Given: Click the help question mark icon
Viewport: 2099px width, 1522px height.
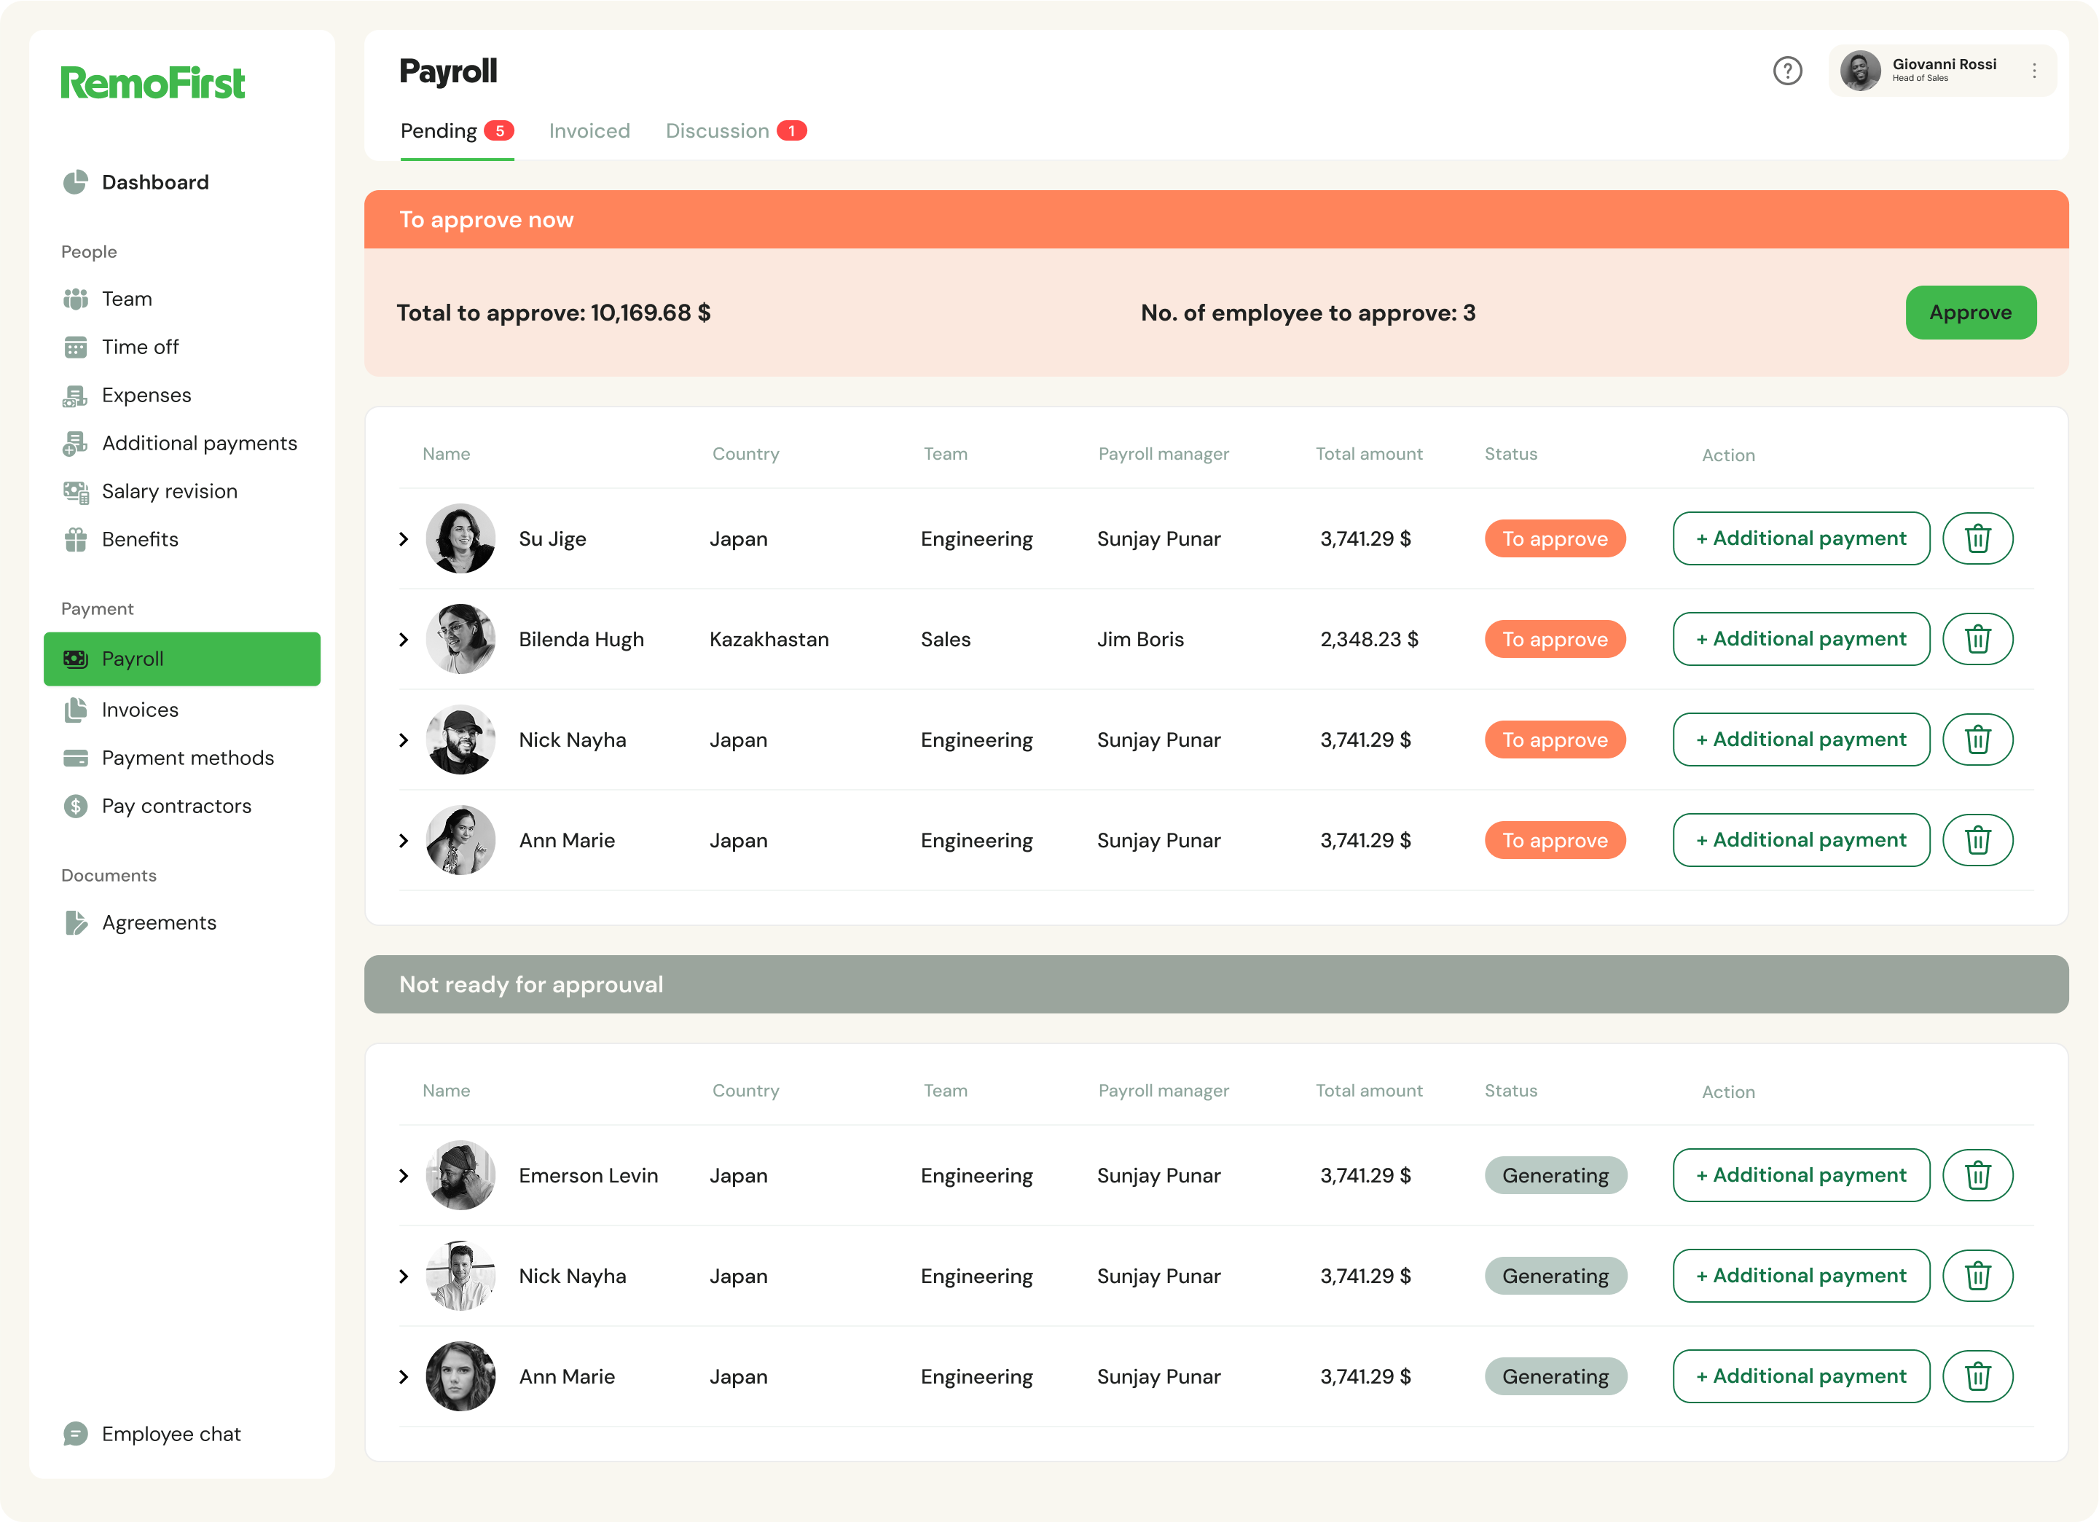Looking at the screenshot, I should [1786, 71].
